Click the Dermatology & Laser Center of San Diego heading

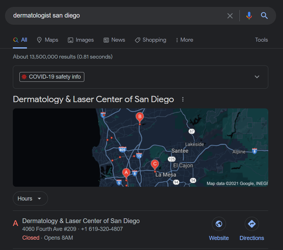93,99
